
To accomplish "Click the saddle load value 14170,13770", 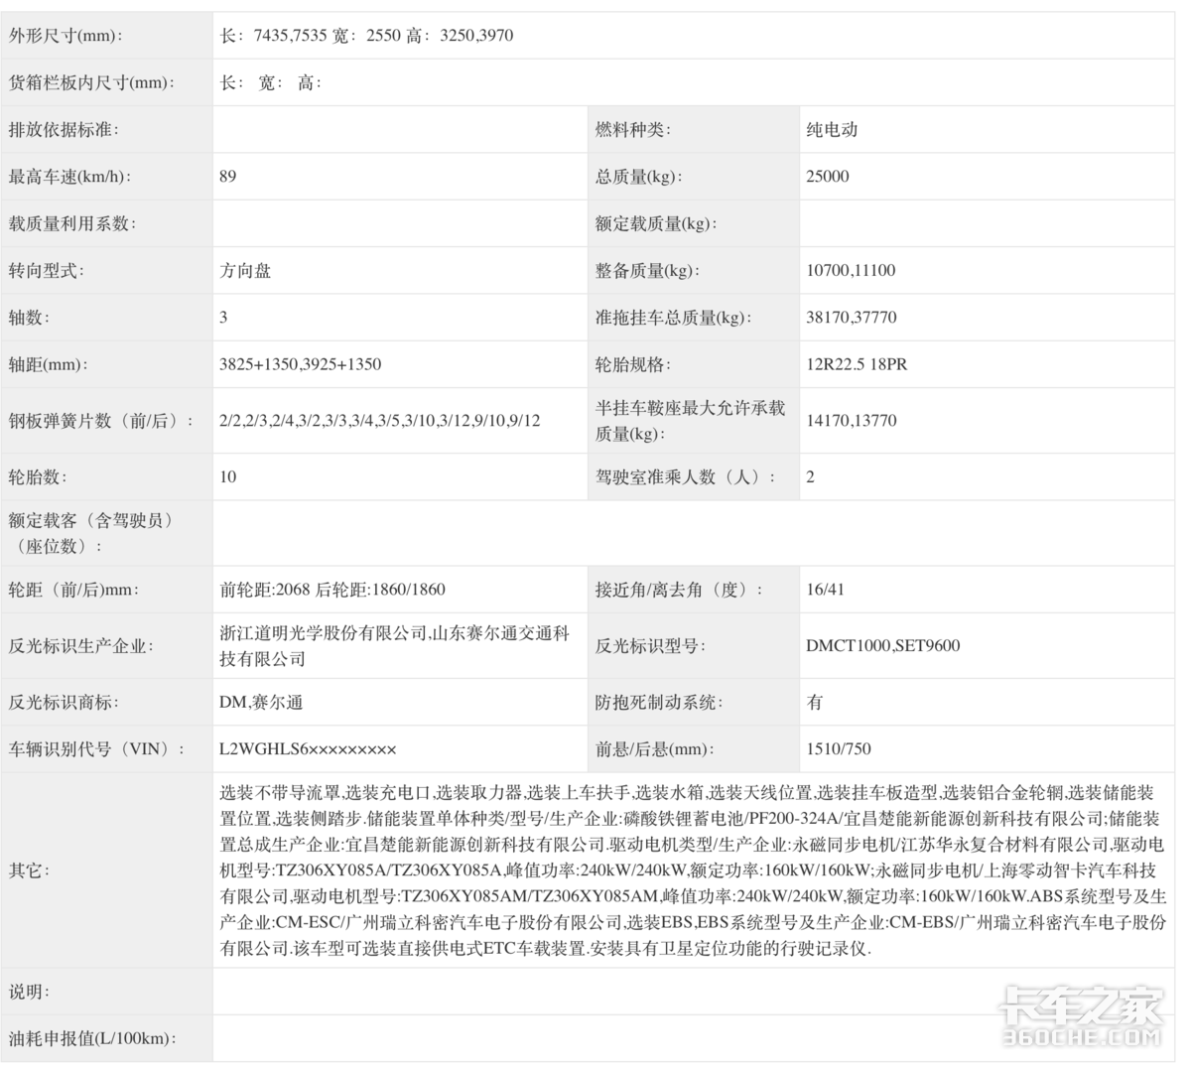I will point(851,421).
